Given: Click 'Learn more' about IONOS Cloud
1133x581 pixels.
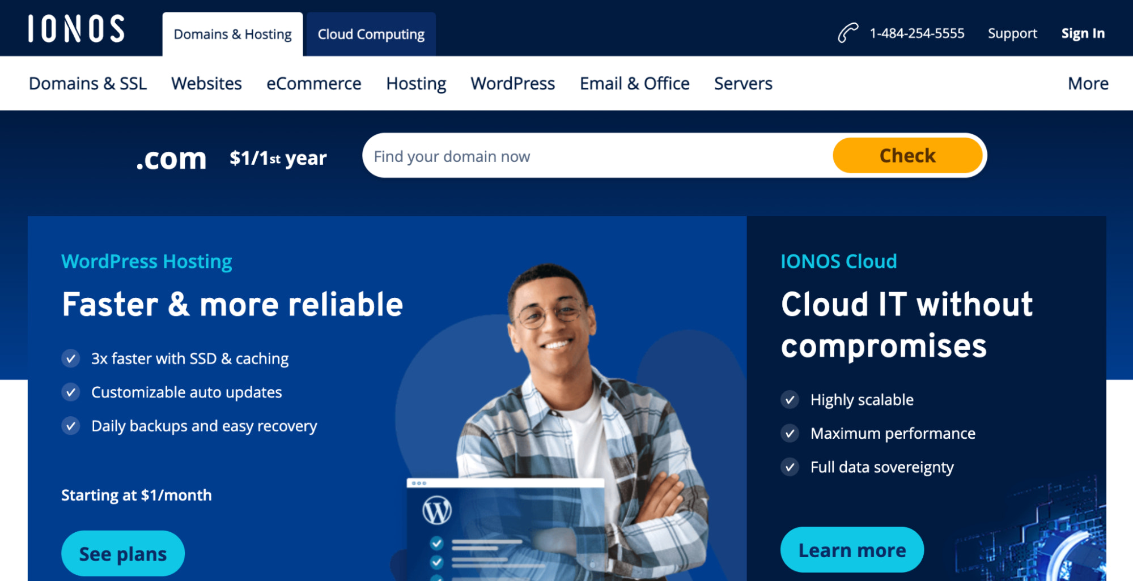Looking at the screenshot, I should tap(852, 549).
